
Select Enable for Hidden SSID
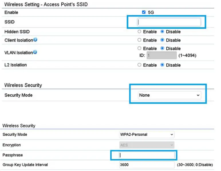[139, 31]
